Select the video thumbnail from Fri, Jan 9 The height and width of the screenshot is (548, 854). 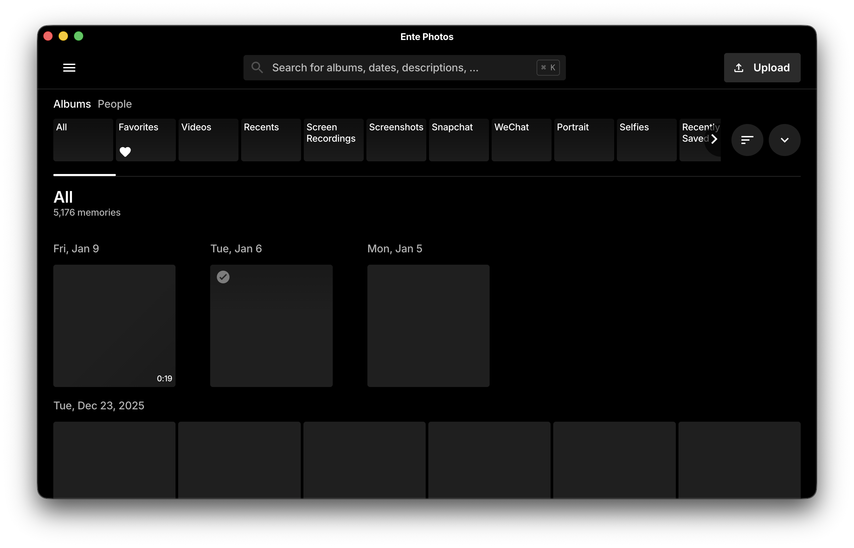(114, 325)
